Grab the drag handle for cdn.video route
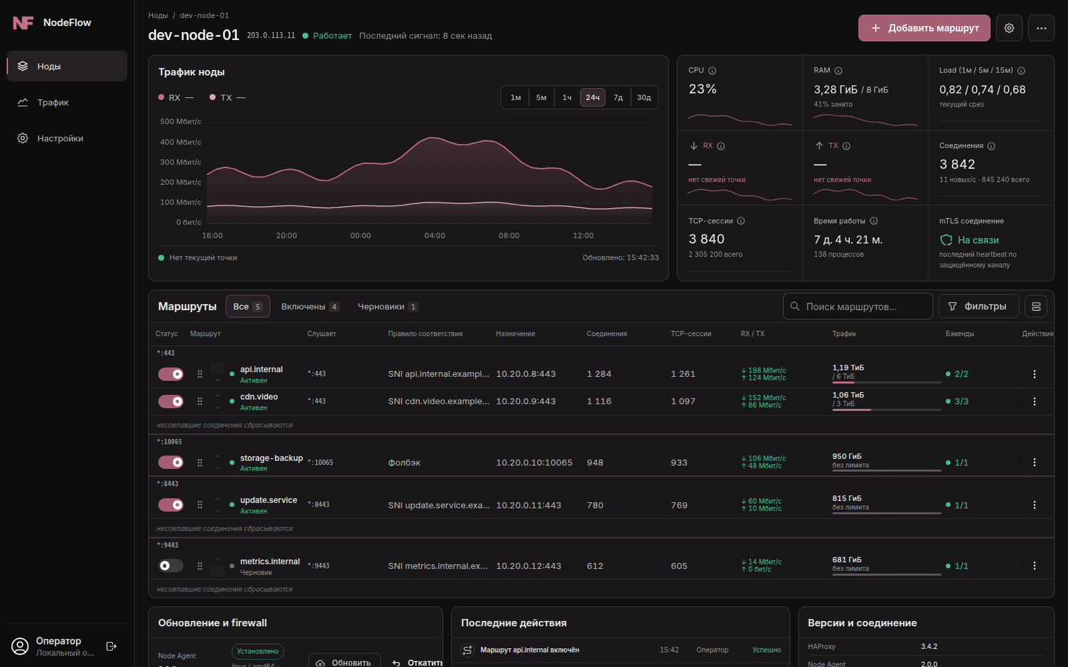The width and height of the screenshot is (1068, 667). [x=200, y=402]
